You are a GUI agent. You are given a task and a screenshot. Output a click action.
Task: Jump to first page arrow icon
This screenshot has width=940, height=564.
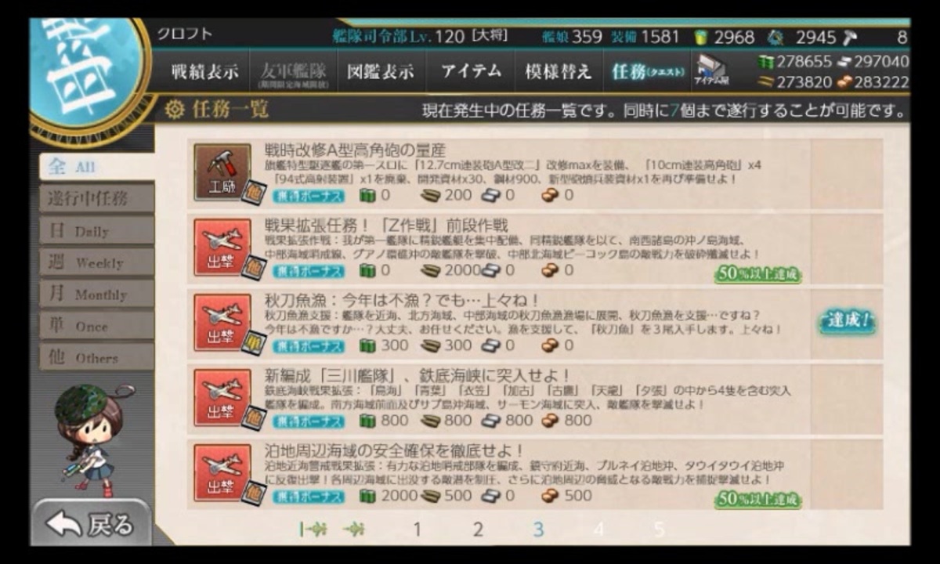click(x=313, y=530)
